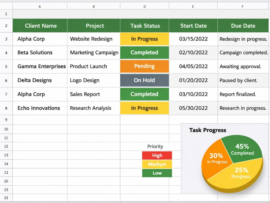Click the 03/10/2022 date cell
This screenshot has height=203, width=270.
pos(193,94)
